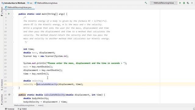
Task: Click gutter line number 27
Action: tap(5, 91)
